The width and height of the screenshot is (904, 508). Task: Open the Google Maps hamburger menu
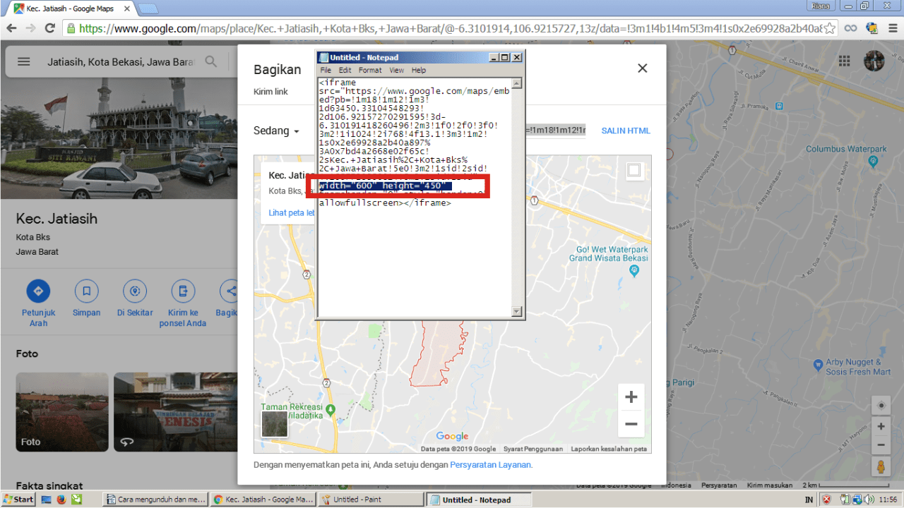[23, 61]
